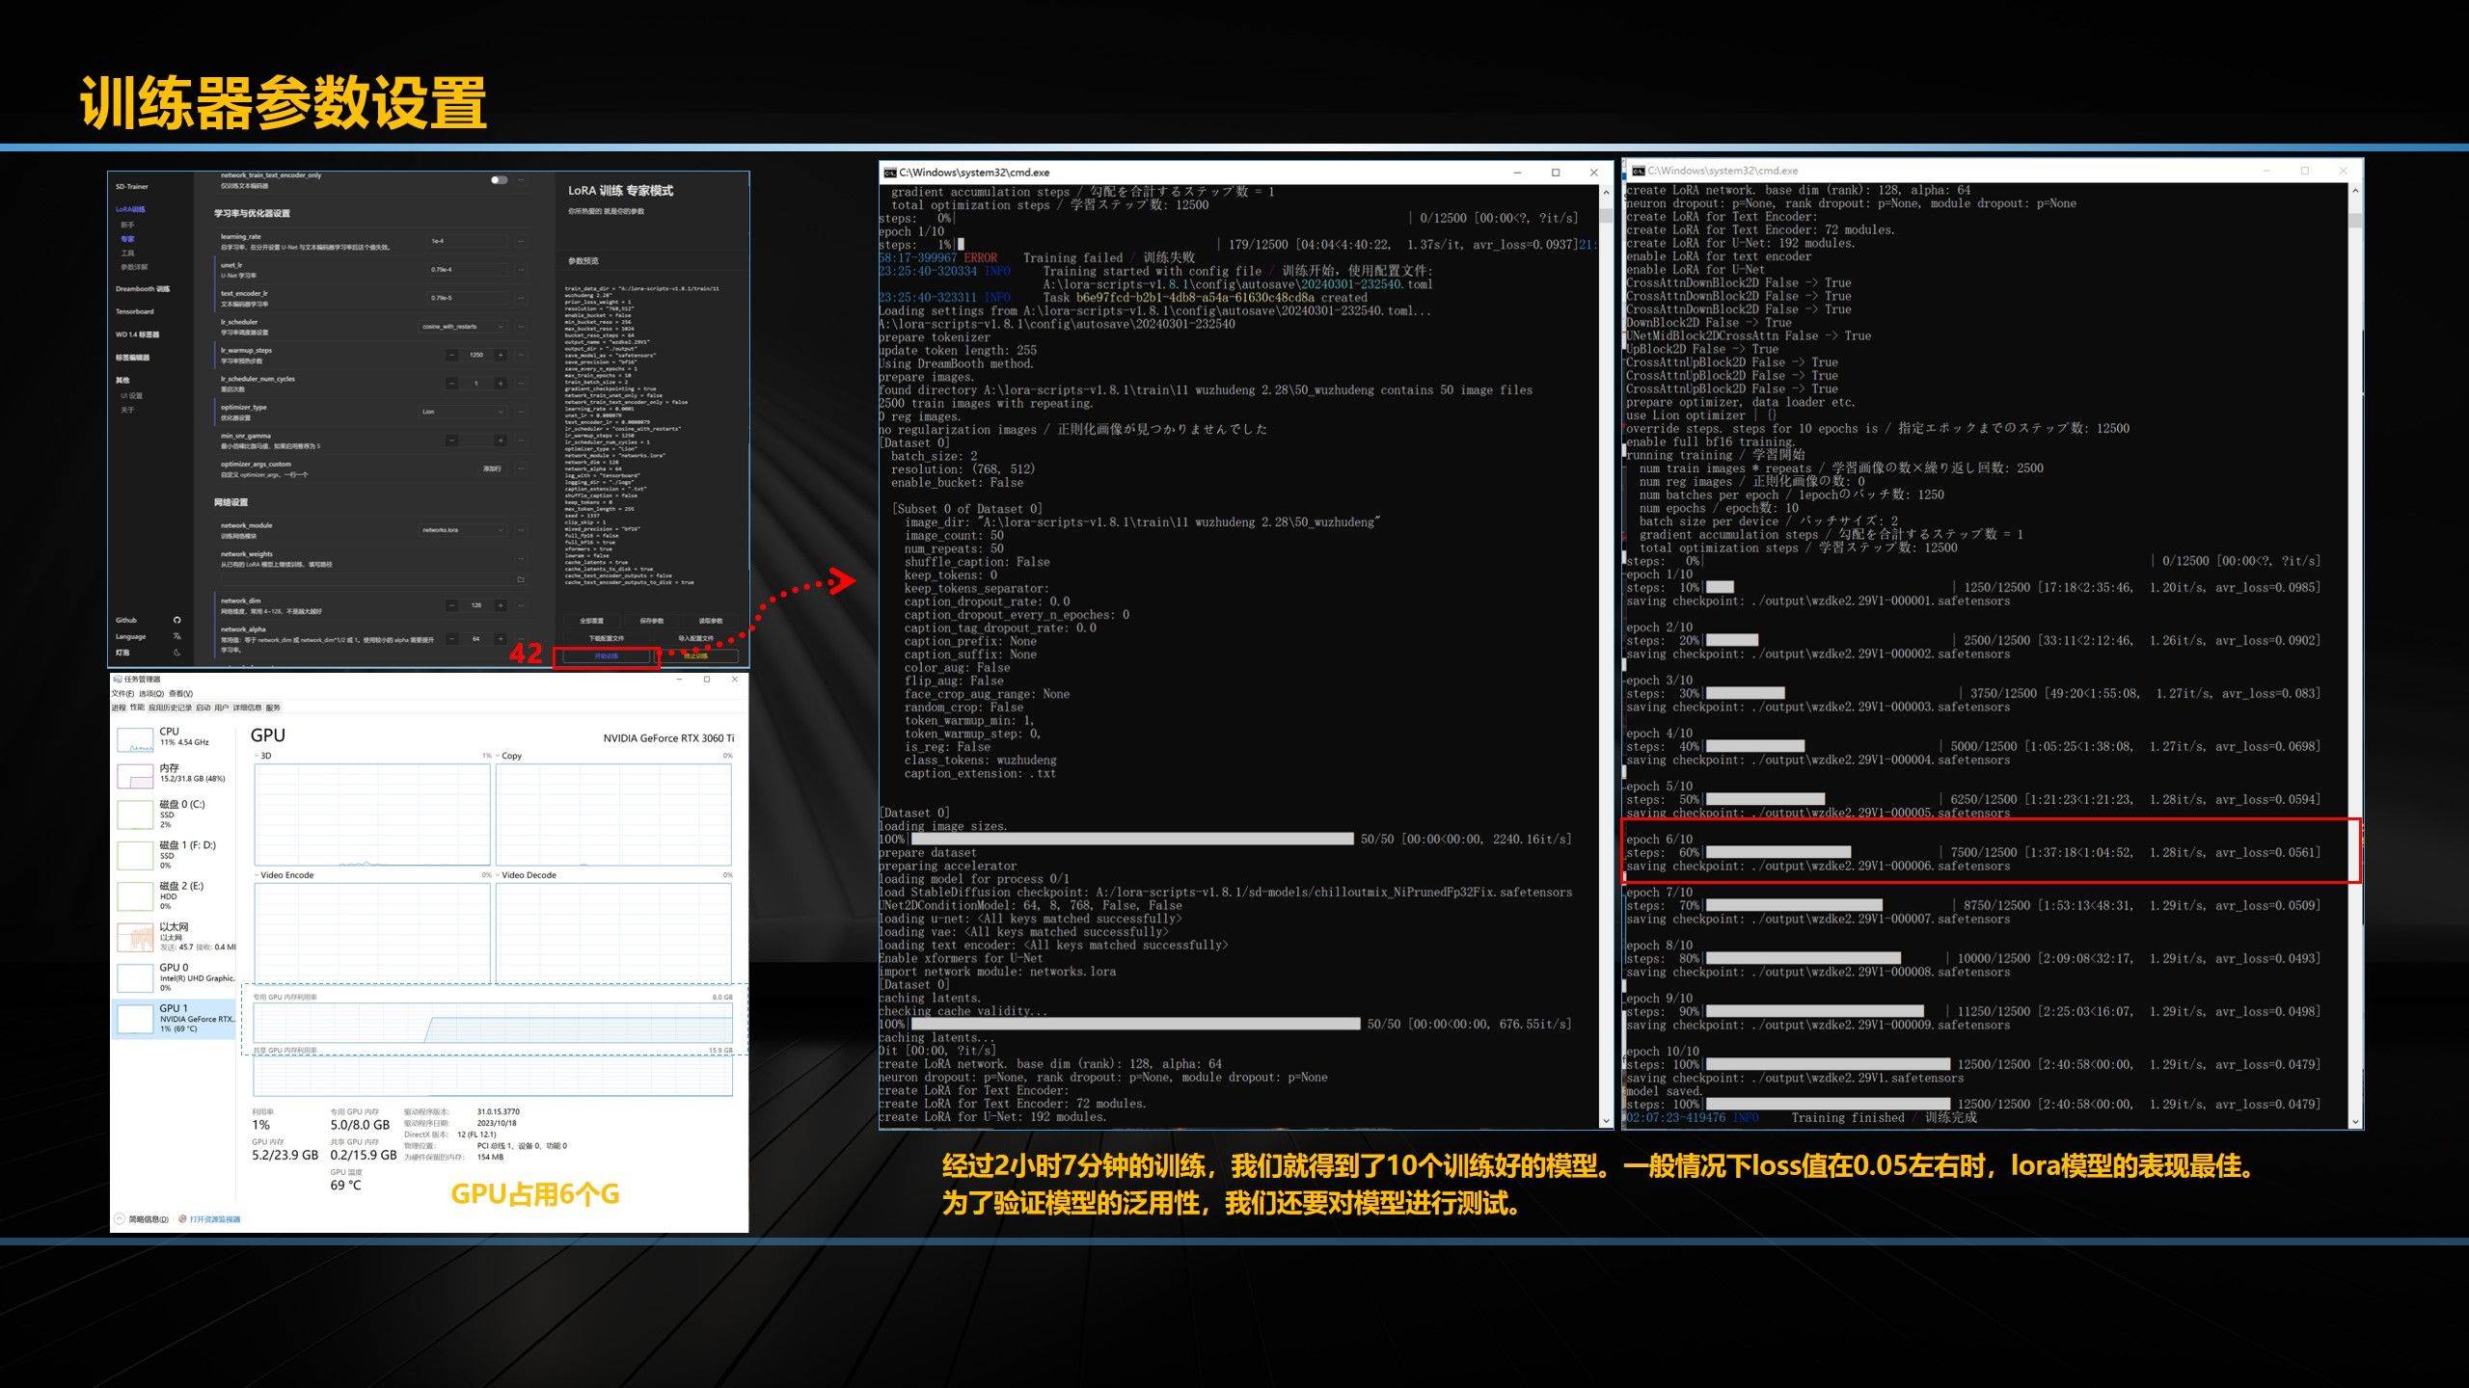The height and width of the screenshot is (1388, 2469).
Task: Click the cmd icon in left cmd.exe title bar
Action: 889,173
